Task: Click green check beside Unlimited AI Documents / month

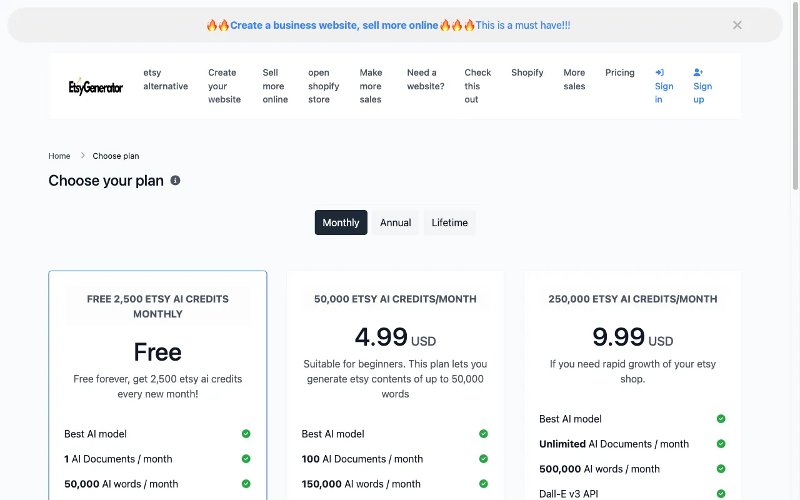Action: point(721,444)
